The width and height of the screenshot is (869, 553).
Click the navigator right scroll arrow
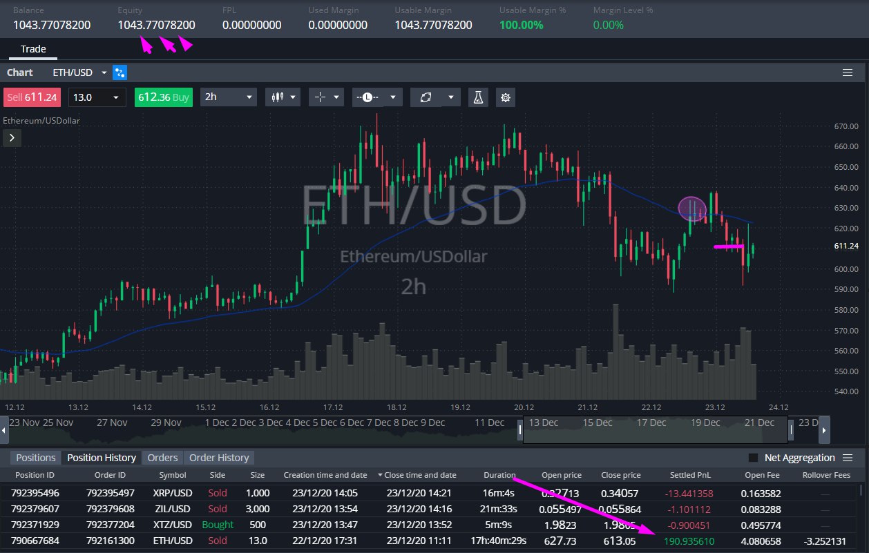(823, 430)
